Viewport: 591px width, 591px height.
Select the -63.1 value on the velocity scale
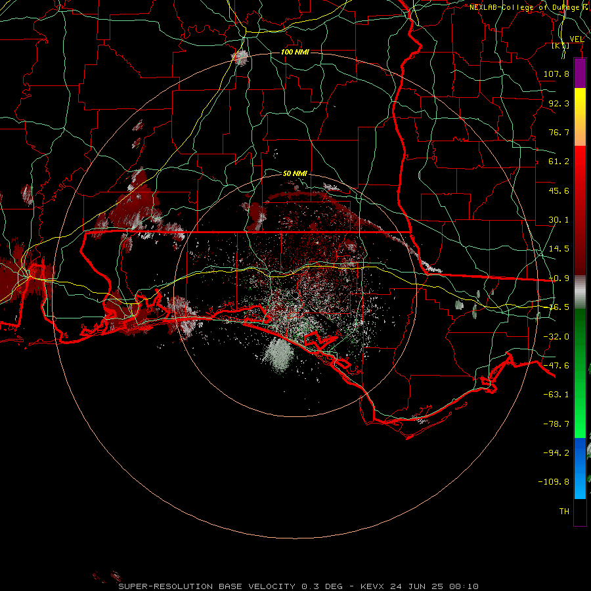pyautogui.click(x=556, y=395)
